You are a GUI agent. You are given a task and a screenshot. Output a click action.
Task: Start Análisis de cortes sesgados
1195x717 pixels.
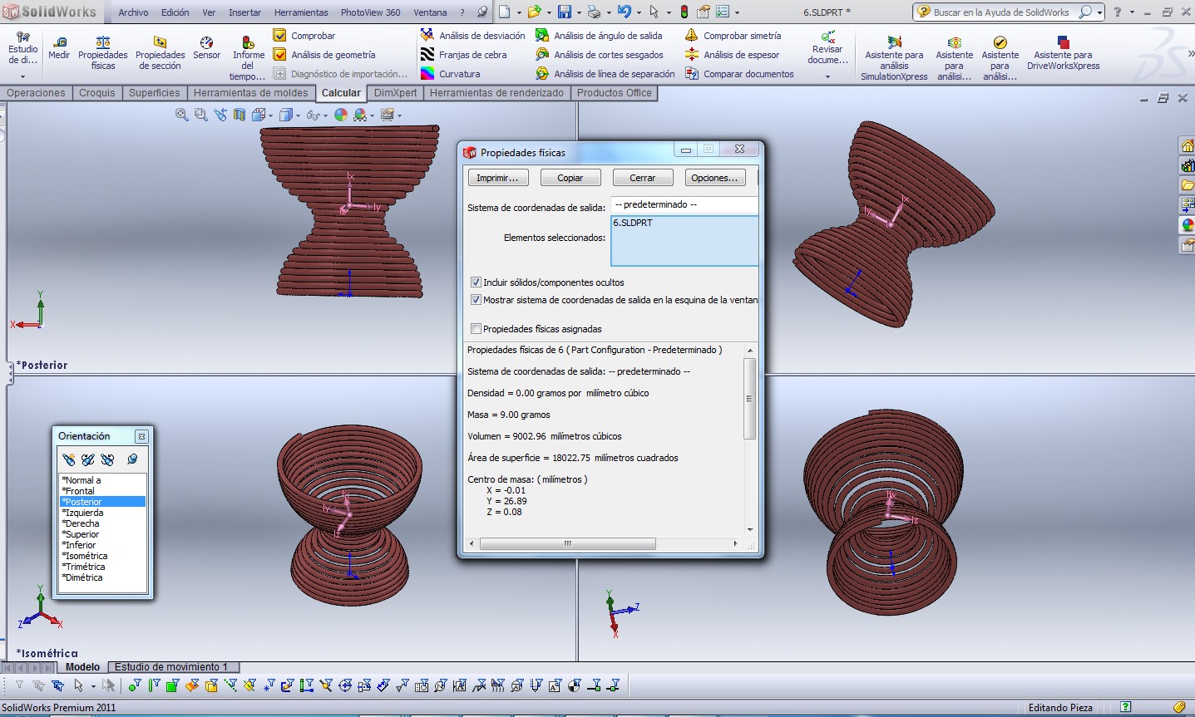600,55
